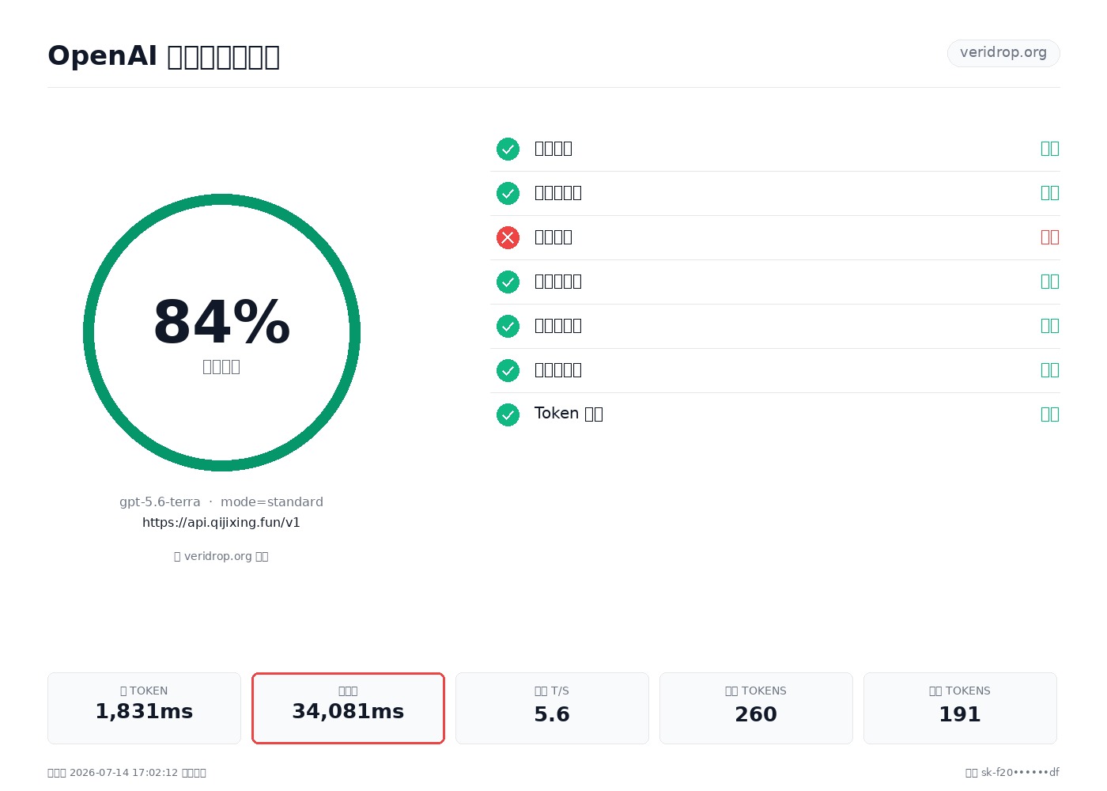Click the 191 TOKENS card
Screen dimensions: 1107x791
point(960,708)
